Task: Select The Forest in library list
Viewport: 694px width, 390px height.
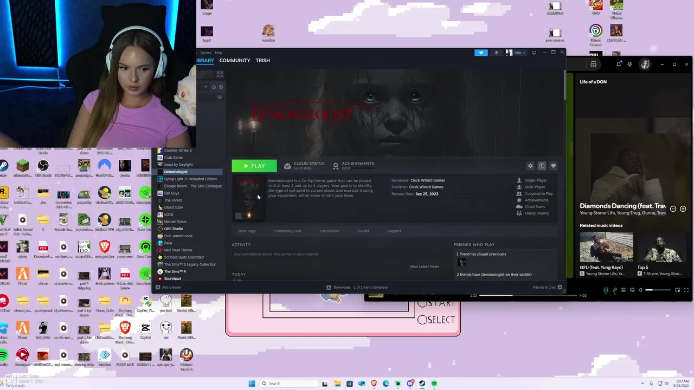Action: point(189,200)
